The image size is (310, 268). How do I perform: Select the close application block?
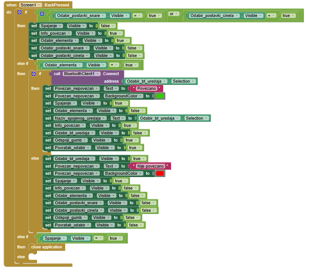(x=47, y=247)
